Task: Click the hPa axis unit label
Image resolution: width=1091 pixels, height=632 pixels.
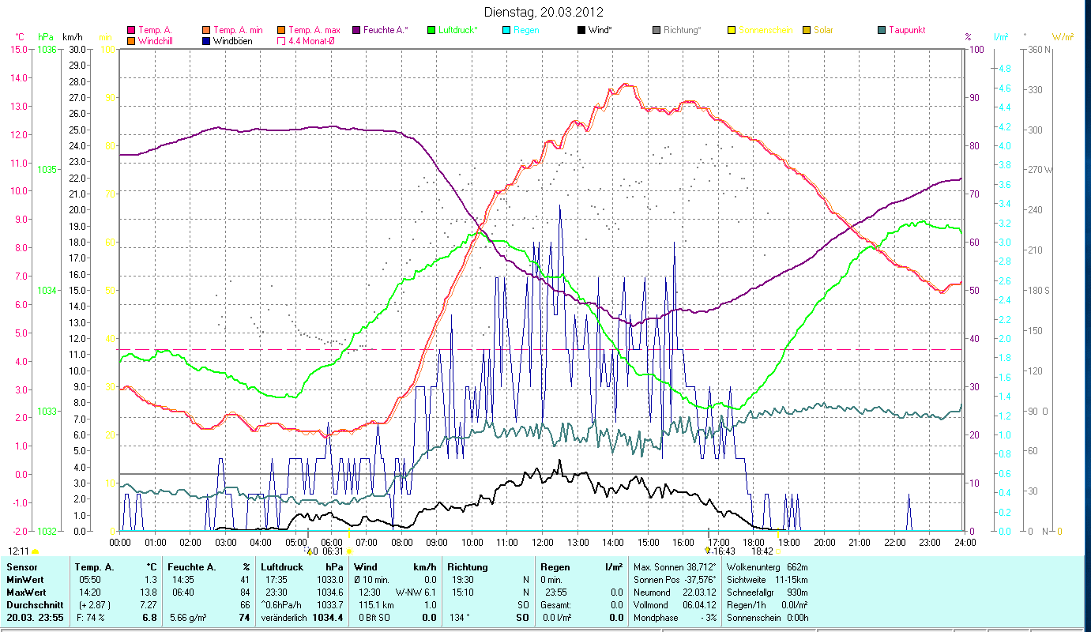Action: click(x=44, y=37)
